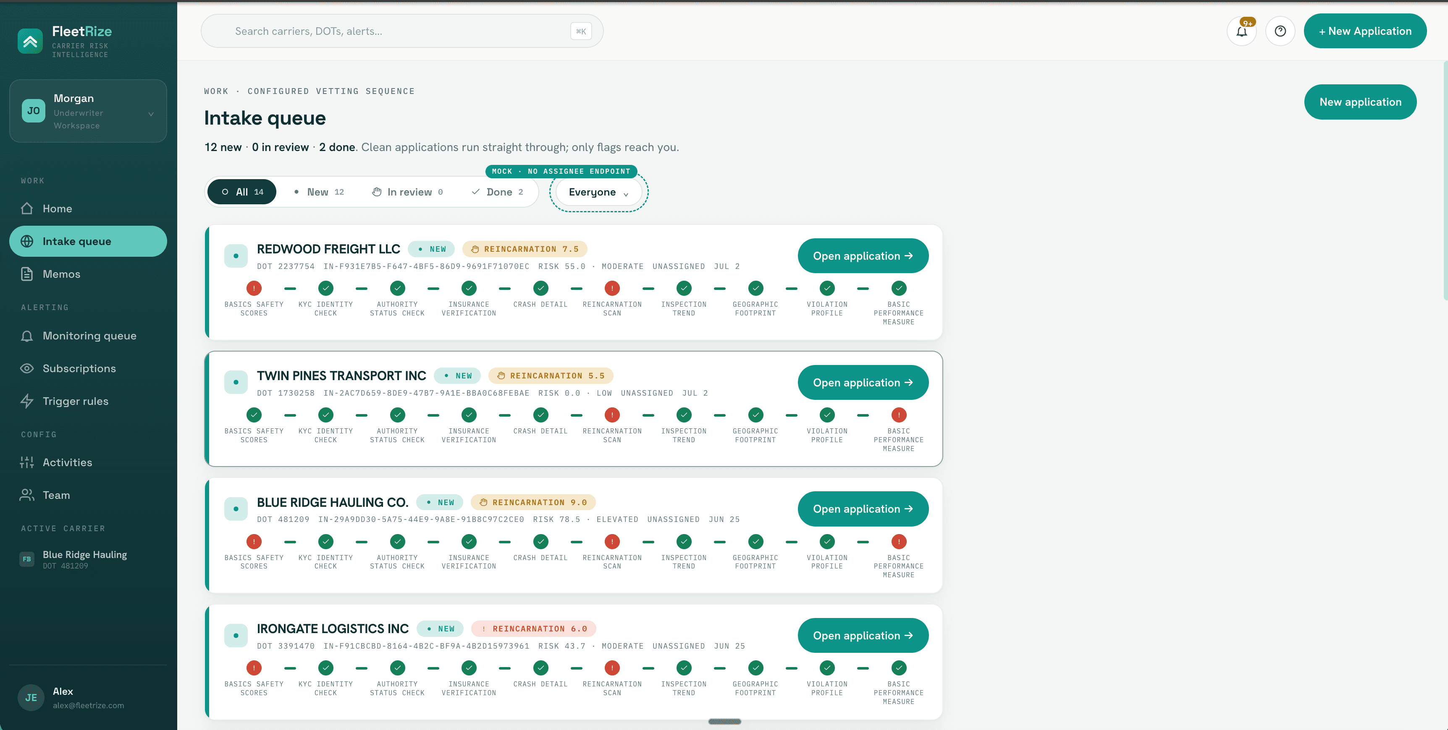This screenshot has width=1448, height=730.
Task: Click Redwood Freight Basics Safety Scores alert
Action: tap(254, 288)
